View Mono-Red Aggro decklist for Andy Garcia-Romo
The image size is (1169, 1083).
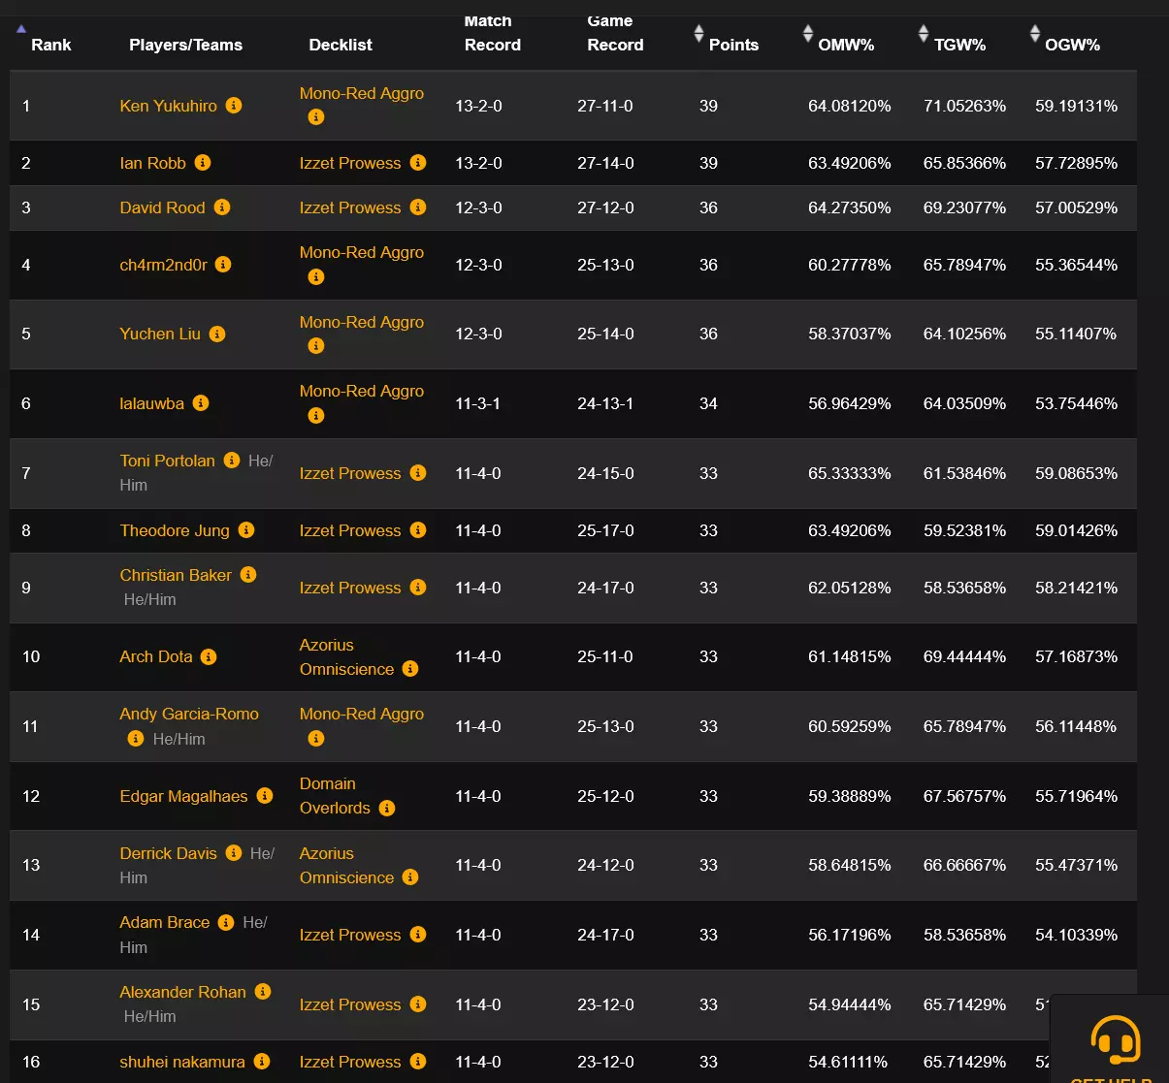pos(362,714)
